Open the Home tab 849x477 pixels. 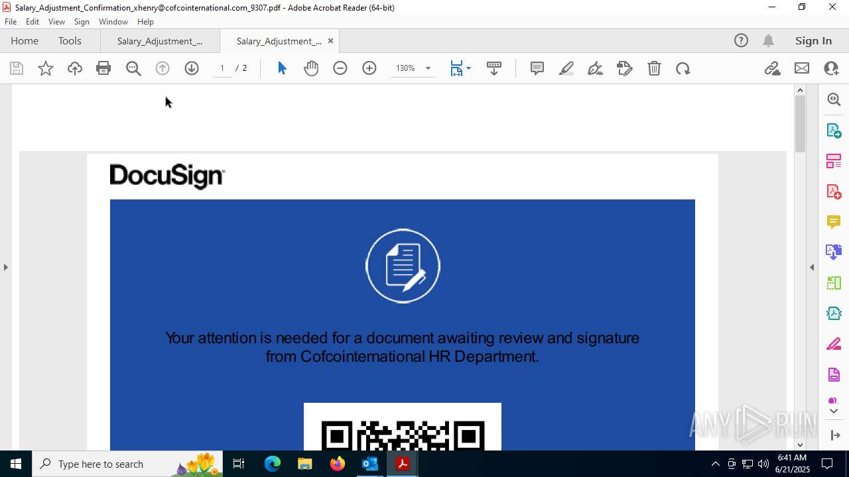click(25, 41)
